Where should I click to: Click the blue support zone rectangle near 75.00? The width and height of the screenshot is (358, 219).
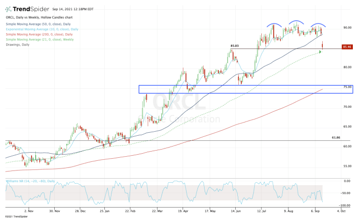245,89
